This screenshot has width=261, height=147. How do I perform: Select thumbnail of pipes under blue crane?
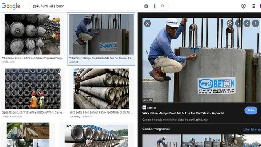coord(96,136)
